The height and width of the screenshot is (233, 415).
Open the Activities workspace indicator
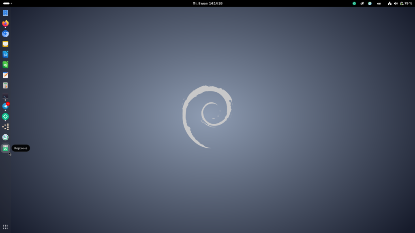pos(7,3)
